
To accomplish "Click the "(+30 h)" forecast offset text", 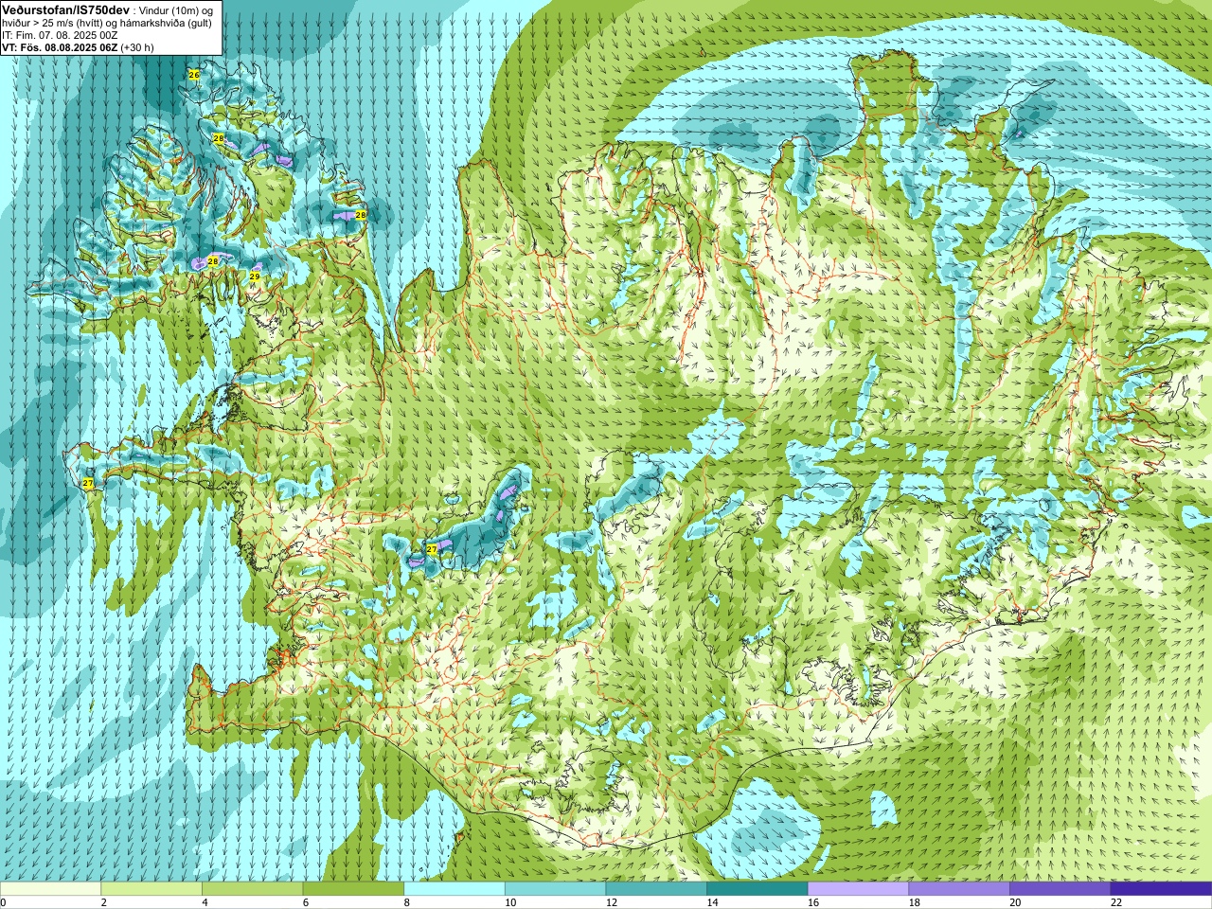I will click(137, 47).
